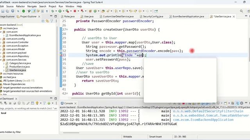Switch to the Roles.java editor tab
The width and height of the screenshot is (250, 140).
click(68, 16)
